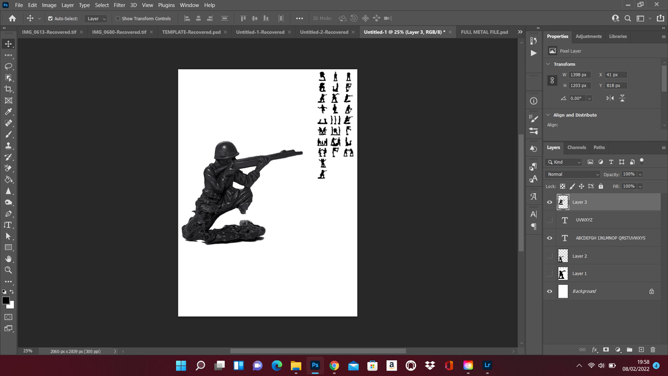Open the Plugins menu
This screenshot has height=376, width=668.
pos(166,5)
